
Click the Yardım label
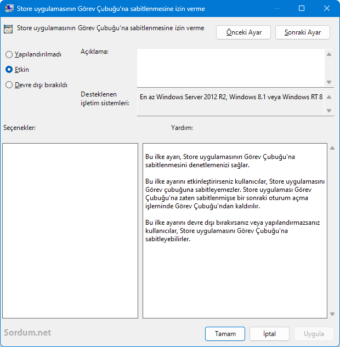click(182, 128)
